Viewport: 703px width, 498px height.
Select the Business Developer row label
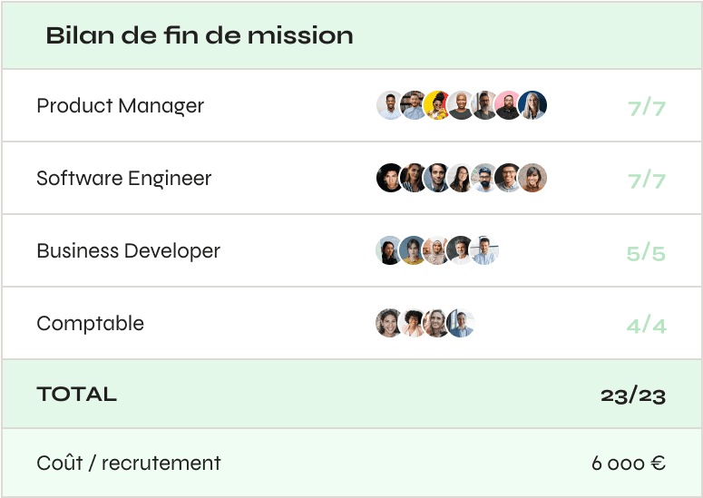point(128,250)
